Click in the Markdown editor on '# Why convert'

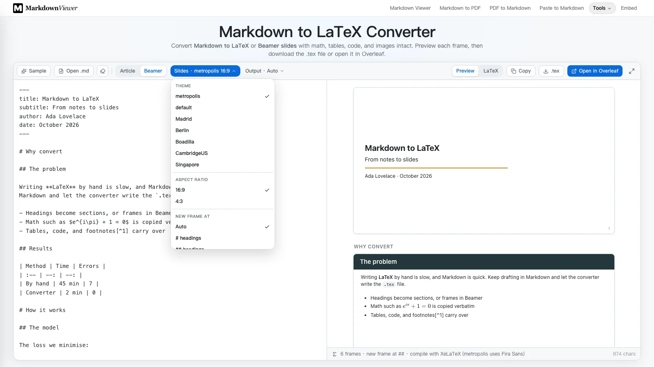tap(41, 151)
